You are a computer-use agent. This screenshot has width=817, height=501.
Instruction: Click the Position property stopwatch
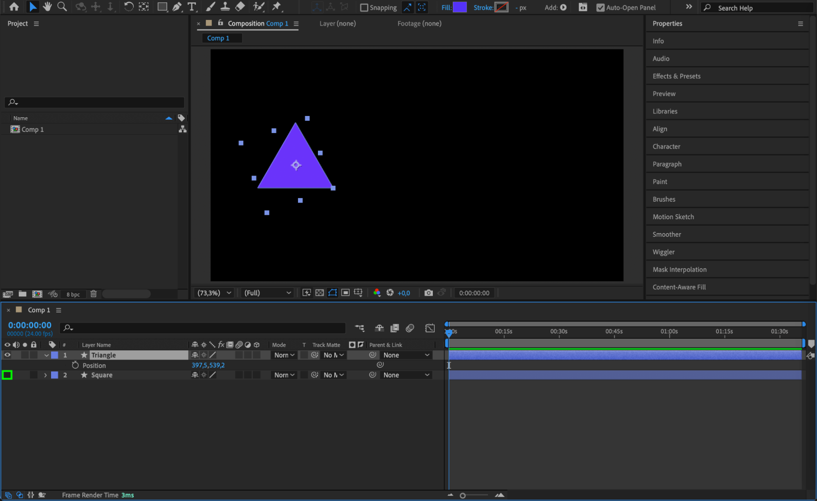coord(75,365)
